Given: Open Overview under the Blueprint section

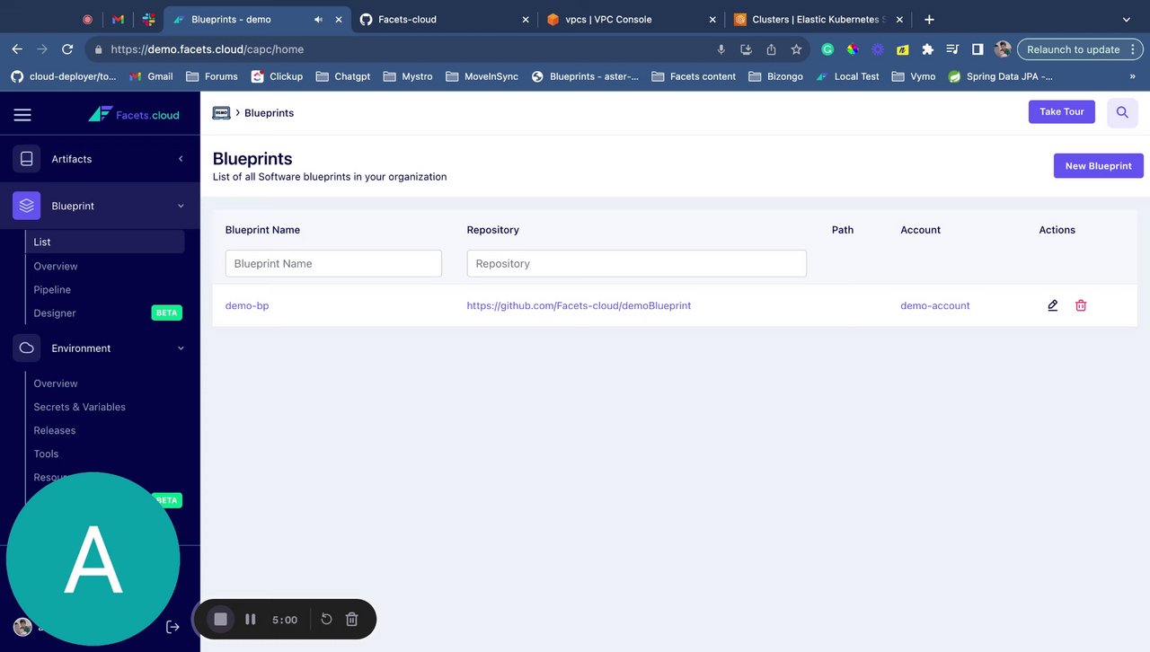Looking at the screenshot, I should [56, 266].
